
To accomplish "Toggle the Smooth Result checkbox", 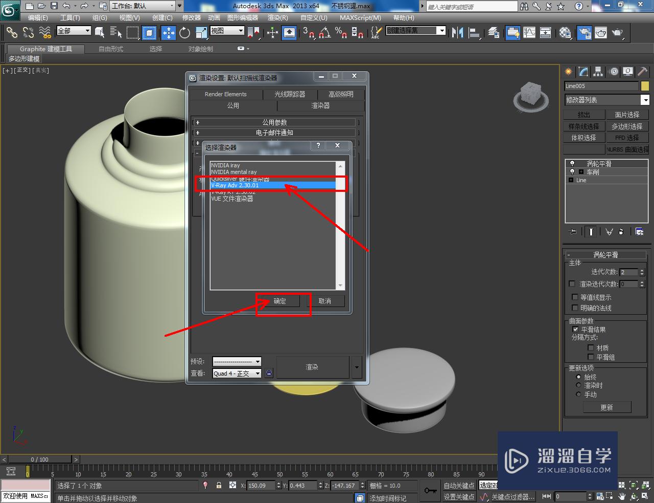I will [575, 329].
